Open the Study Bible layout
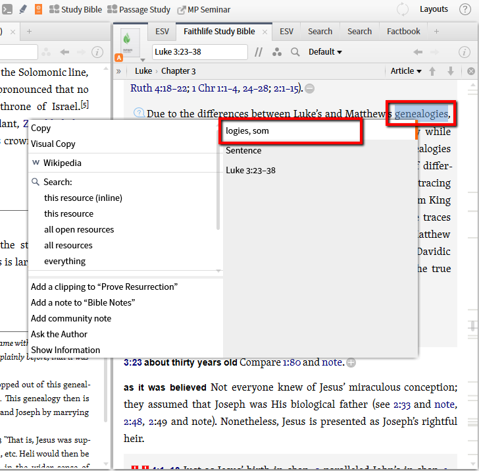This screenshot has width=479, height=471. point(76,9)
